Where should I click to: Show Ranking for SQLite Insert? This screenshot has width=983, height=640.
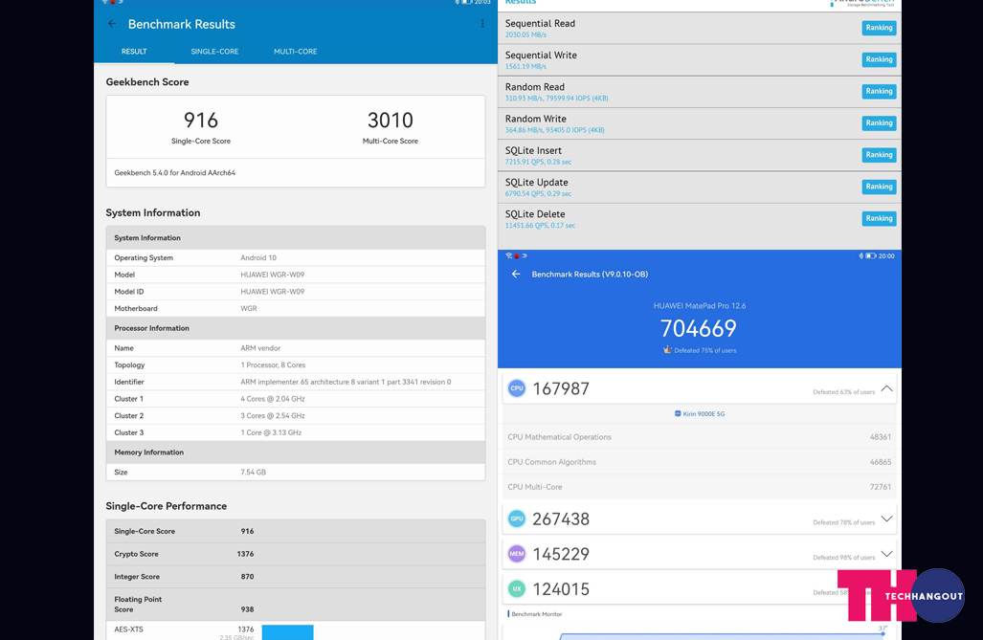[879, 155]
